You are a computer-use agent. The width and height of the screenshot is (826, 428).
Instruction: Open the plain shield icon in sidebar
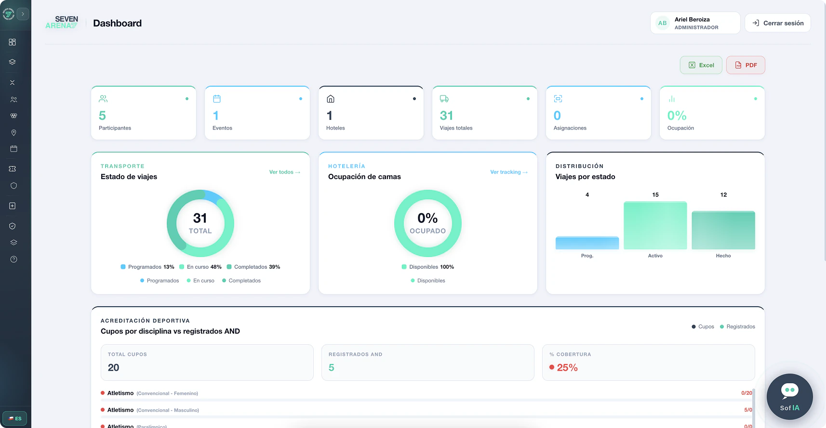[13, 186]
